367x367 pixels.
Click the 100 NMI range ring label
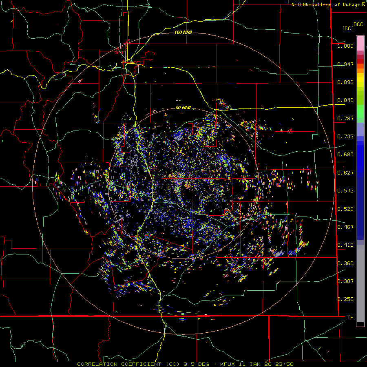(x=183, y=32)
